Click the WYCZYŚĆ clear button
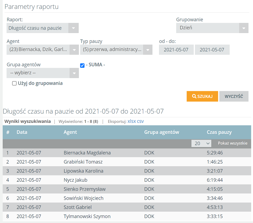Viewport: 253px width, 223px height. point(234,96)
